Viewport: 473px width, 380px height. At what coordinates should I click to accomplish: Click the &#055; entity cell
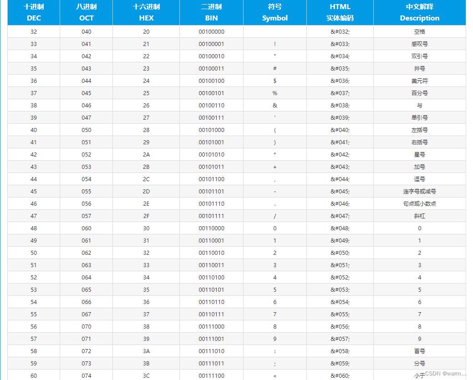pos(340,314)
